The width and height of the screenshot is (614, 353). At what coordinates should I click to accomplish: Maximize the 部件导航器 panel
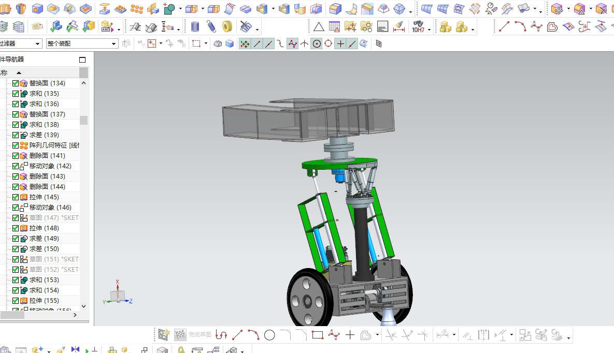pos(82,60)
